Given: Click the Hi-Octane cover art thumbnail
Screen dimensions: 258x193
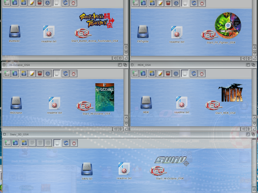Looking at the screenshot, I should [104, 97].
